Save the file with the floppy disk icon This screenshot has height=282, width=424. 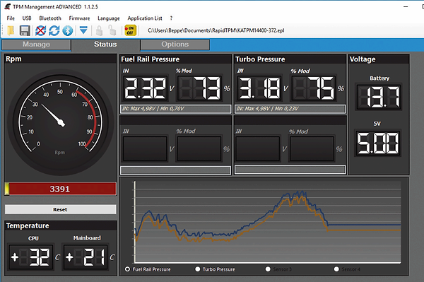click(x=25, y=30)
